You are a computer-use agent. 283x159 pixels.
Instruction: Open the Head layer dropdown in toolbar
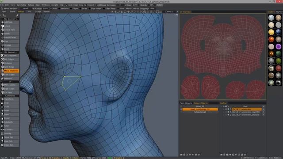(x=27, y=8)
